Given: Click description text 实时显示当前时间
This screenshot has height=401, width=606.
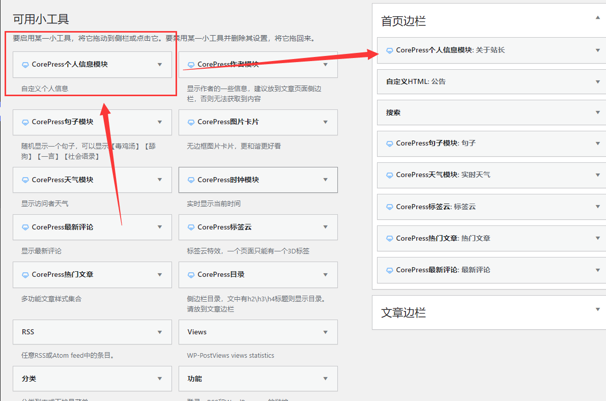Looking at the screenshot, I should click(214, 204).
